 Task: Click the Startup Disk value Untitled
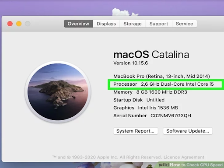click(155, 100)
